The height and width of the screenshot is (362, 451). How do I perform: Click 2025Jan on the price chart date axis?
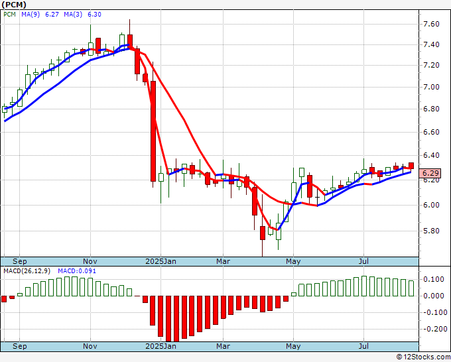[x=161, y=261]
